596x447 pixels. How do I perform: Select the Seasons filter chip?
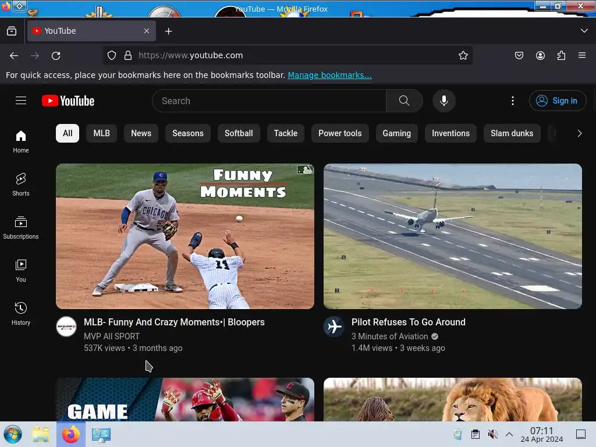click(188, 133)
